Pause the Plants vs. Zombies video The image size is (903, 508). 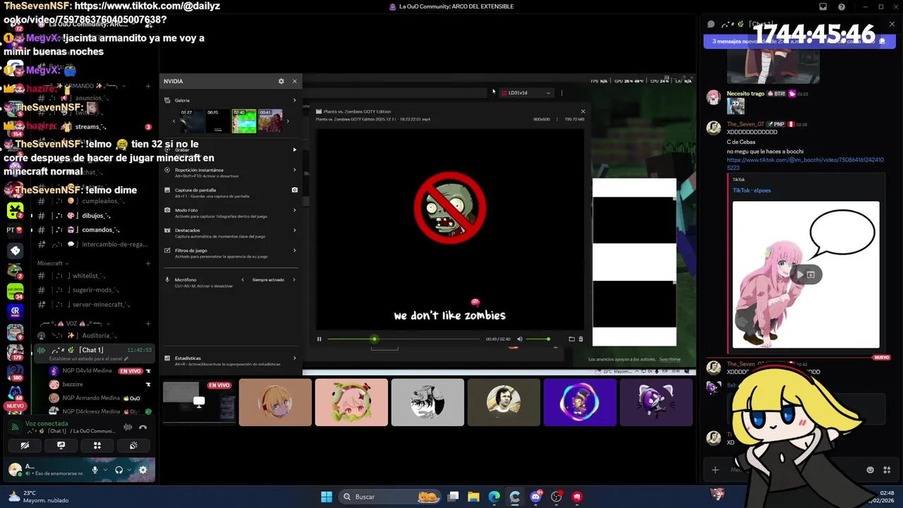319,339
